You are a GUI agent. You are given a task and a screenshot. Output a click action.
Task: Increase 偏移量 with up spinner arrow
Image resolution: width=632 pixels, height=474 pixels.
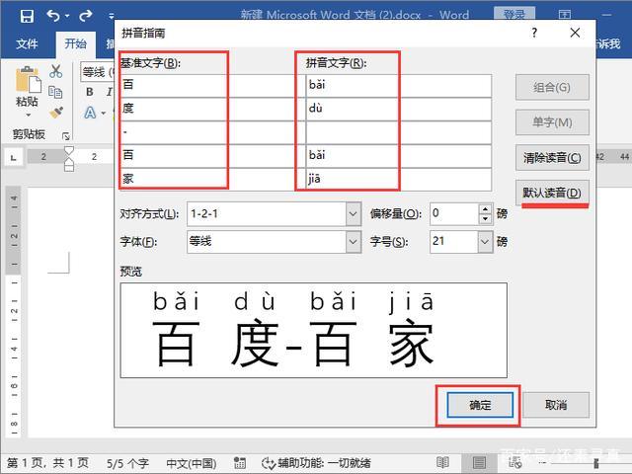coord(486,208)
